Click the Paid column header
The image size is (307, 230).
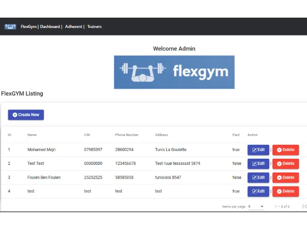(x=236, y=135)
